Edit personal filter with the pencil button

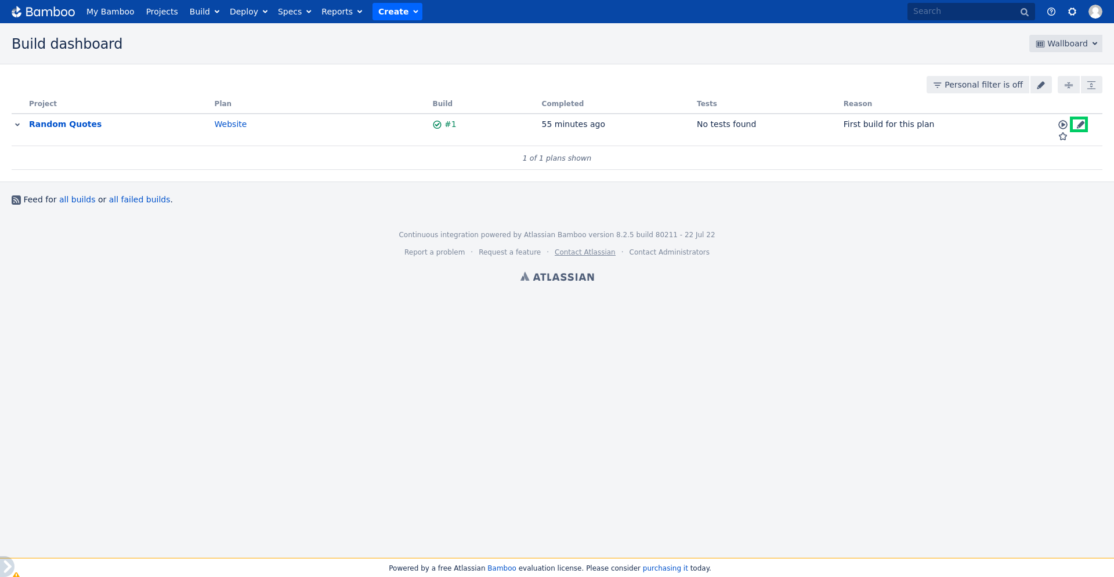(1041, 85)
